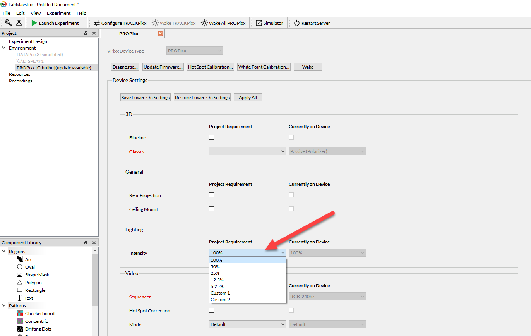
Task: Open the View menu
Action: pos(36,13)
